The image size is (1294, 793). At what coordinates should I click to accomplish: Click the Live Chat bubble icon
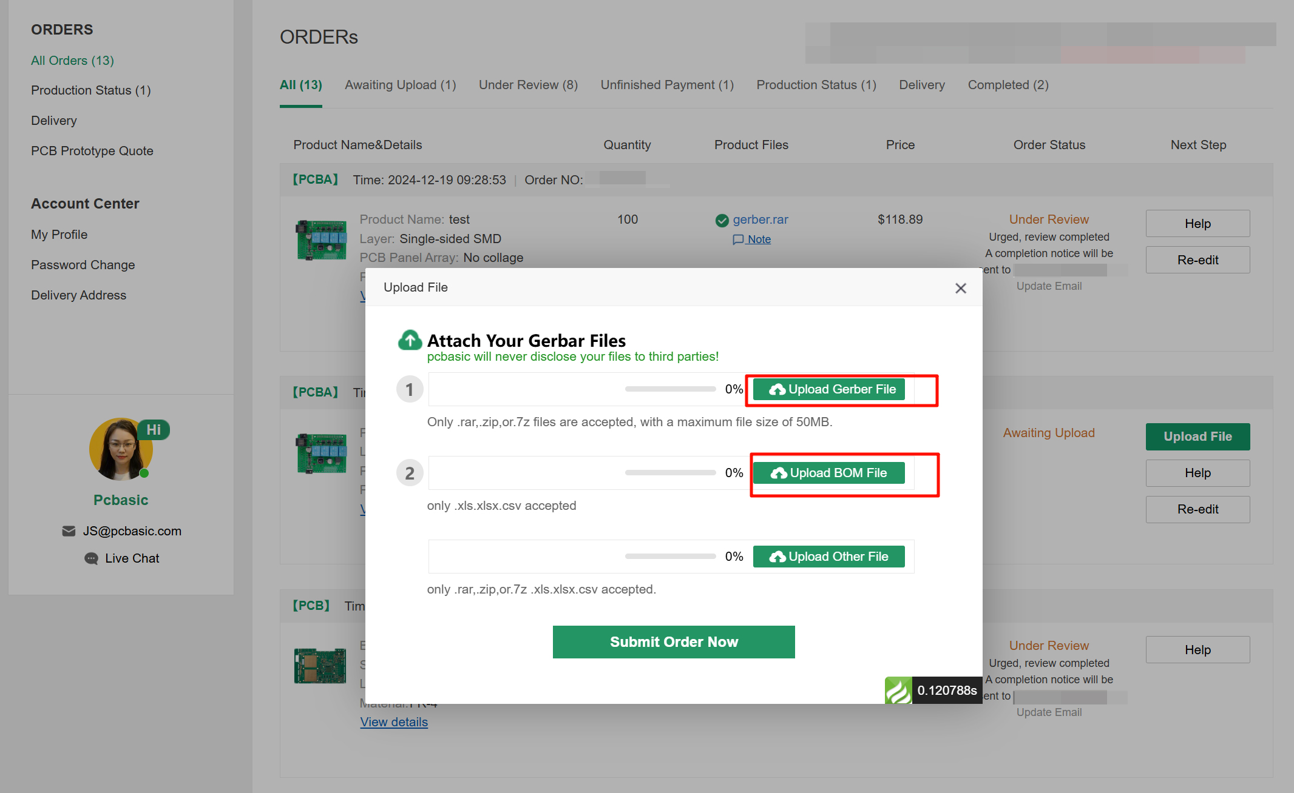(x=91, y=558)
